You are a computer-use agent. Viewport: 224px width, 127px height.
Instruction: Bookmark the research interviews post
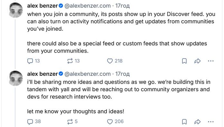pos(184,122)
